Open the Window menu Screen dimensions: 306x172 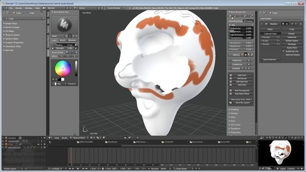coord(29,8)
